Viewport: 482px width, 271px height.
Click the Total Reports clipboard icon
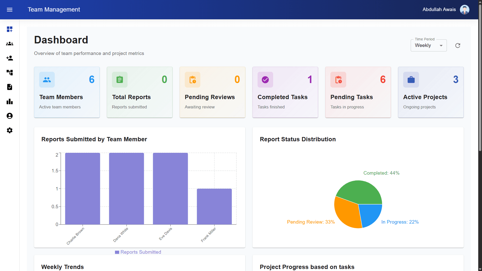pos(120,80)
